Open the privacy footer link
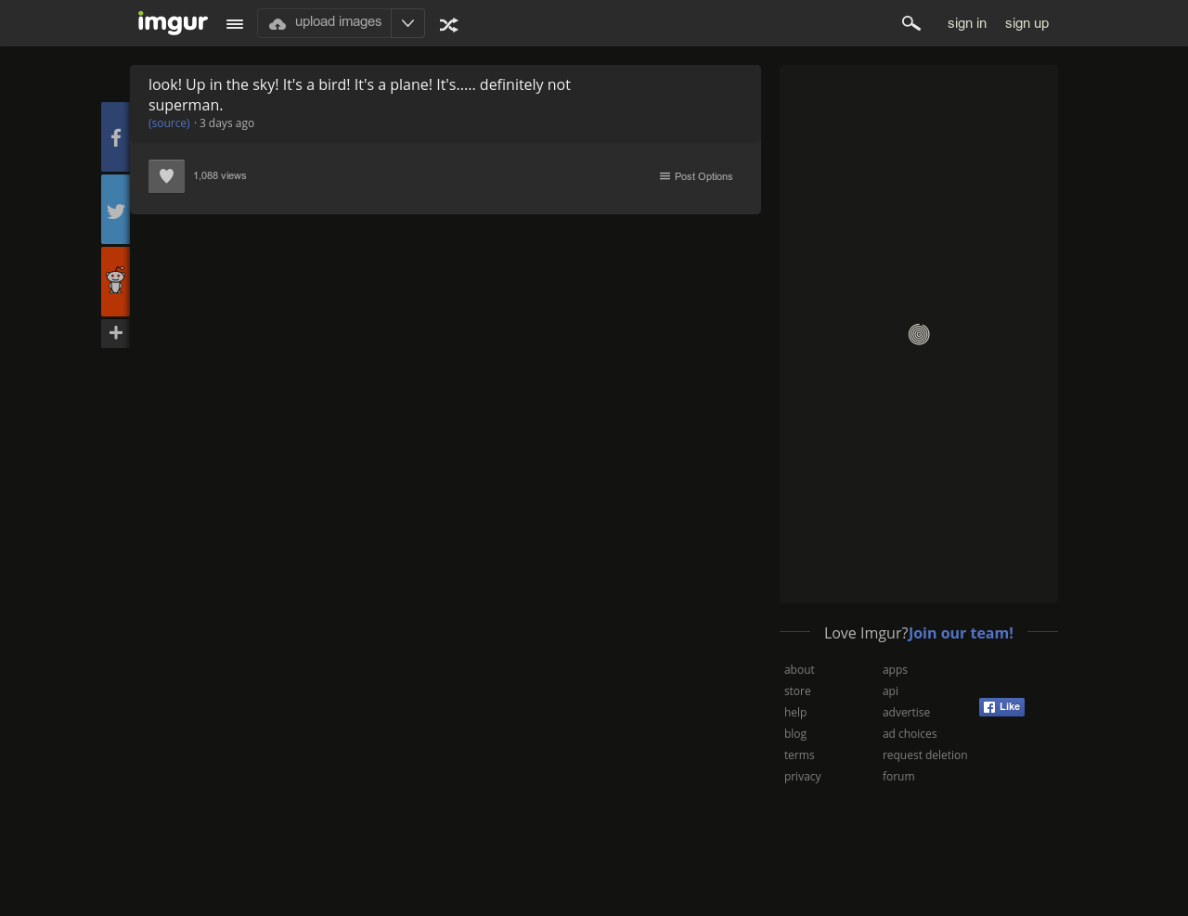Image resolution: width=1188 pixels, height=916 pixels. pyautogui.click(x=803, y=776)
